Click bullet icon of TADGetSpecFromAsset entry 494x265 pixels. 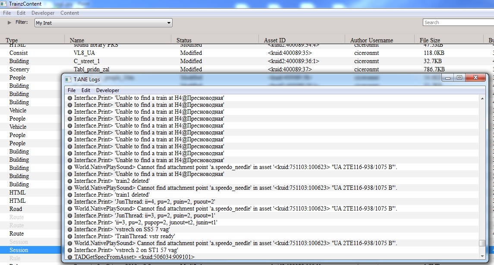click(x=70, y=257)
